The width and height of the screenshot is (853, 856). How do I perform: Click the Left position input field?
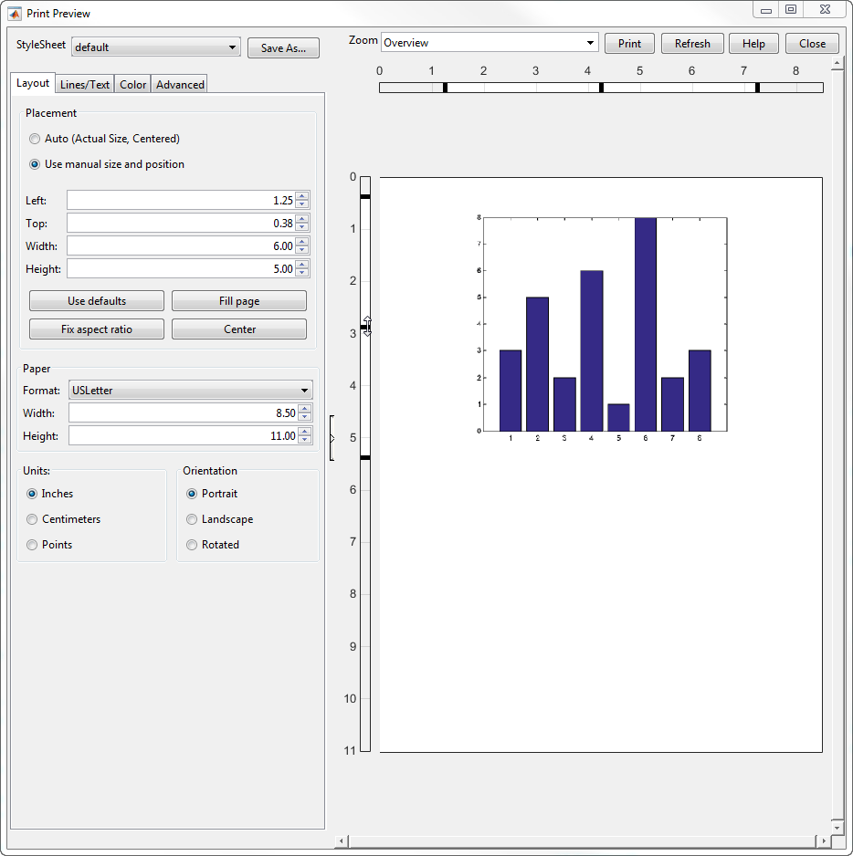coord(181,201)
